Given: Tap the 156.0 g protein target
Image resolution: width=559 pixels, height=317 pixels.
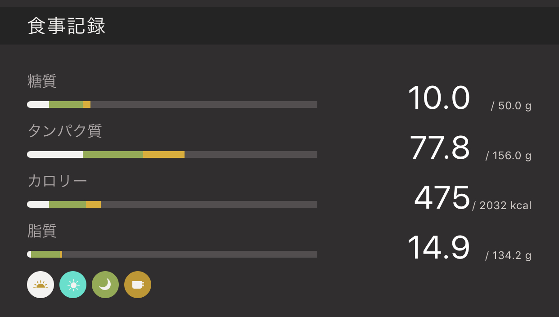Looking at the screenshot, I should [509, 156].
